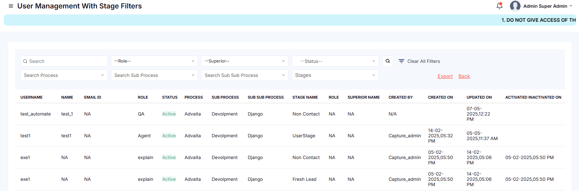Image resolution: width=579 pixels, height=191 pixels.
Task: Click the Agent role cell
Action: [x=144, y=136]
